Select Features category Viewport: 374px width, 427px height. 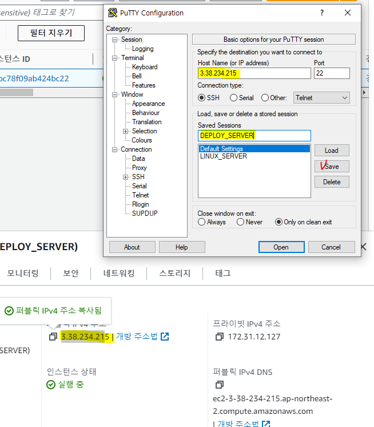(x=144, y=85)
